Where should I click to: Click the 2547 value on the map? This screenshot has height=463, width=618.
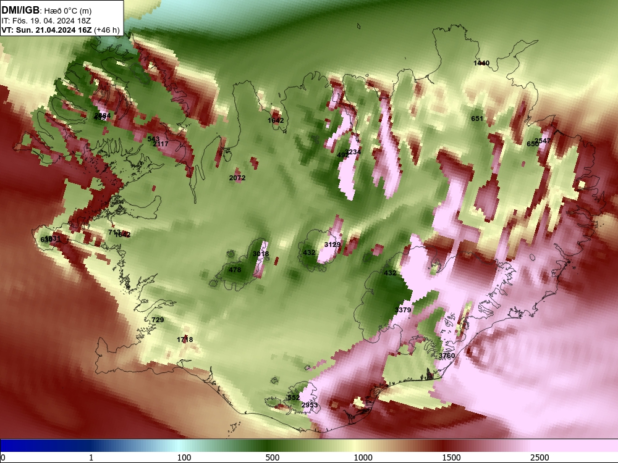pyautogui.click(x=543, y=141)
